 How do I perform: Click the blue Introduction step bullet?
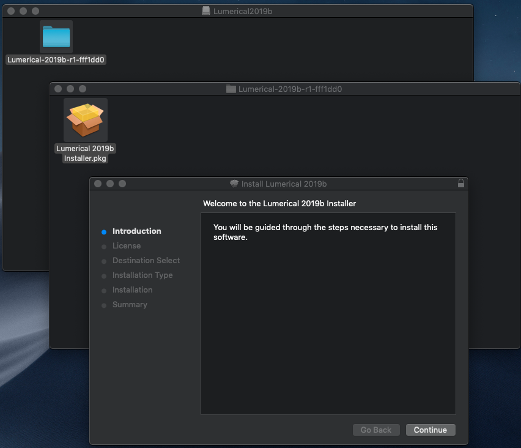tap(104, 232)
